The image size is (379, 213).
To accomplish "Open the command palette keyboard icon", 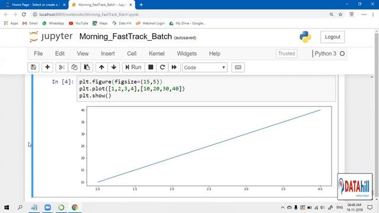I will pyautogui.click(x=238, y=67).
